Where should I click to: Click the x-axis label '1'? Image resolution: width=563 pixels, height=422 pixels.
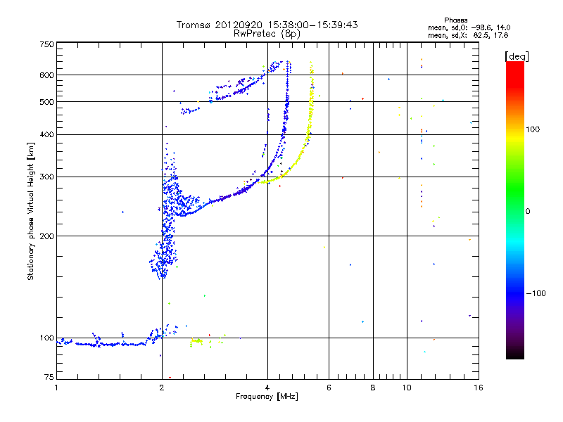click(56, 388)
